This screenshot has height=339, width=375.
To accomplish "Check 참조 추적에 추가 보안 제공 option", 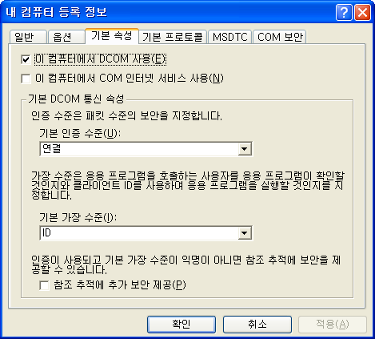I will coord(45,285).
